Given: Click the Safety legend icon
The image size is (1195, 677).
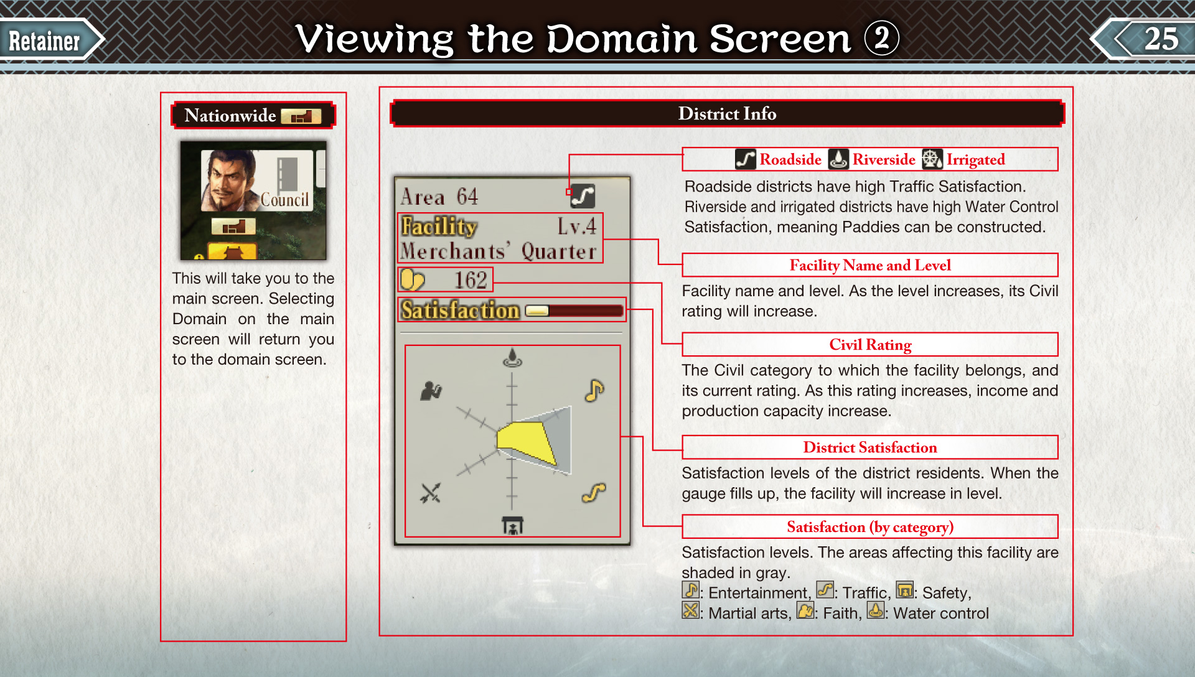Looking at the screenshot, I should (x=904, y=590).
